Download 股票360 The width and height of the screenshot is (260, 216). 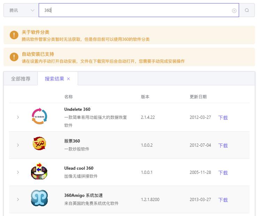223,146
